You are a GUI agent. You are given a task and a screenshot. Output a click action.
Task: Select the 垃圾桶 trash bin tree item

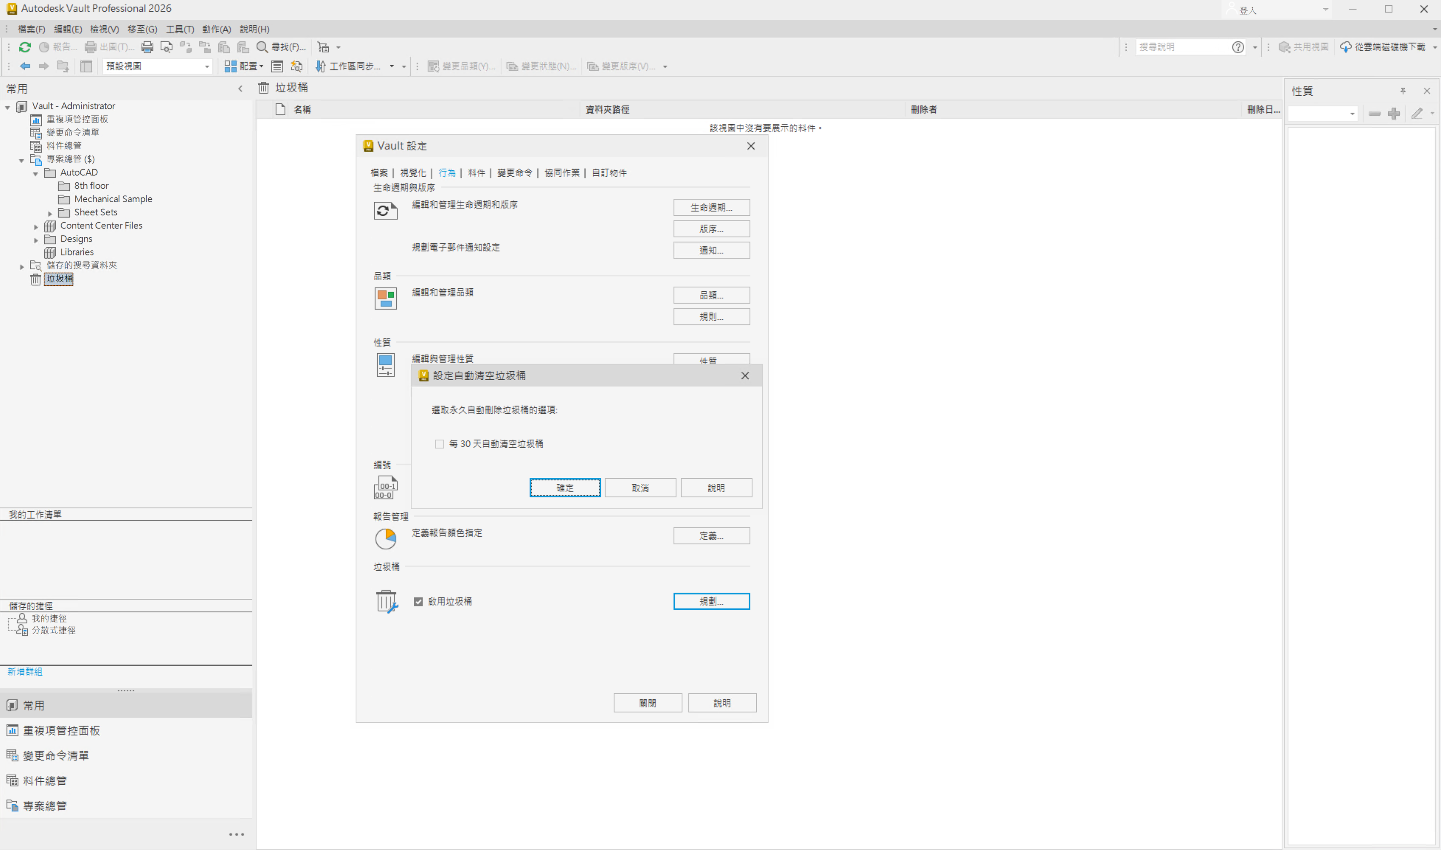[59, 279]
